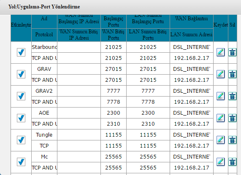Edit the GRAV2 rule with pencil
The height and width of the screenshot is (175, 241).
click(x=221, y=96)
